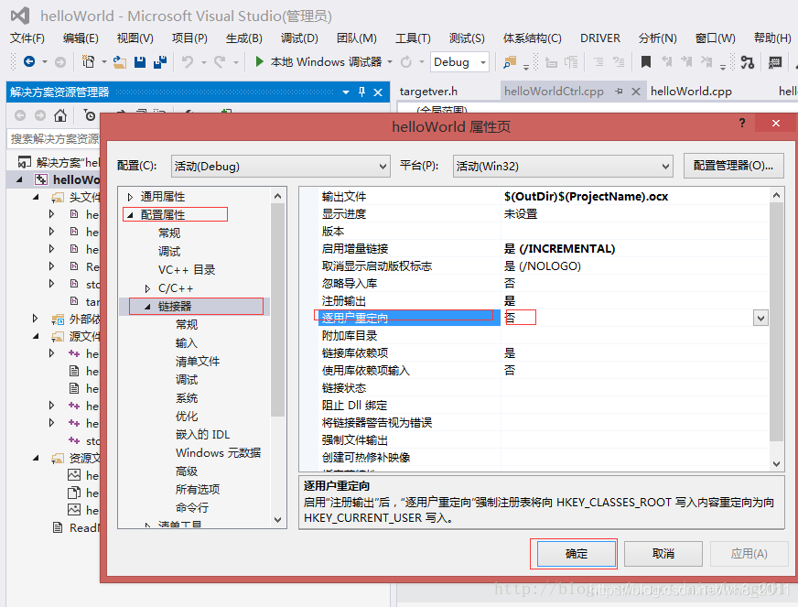798x607 pixels.
Task: Click the Refresh/restart circular arrow icon
Action: coord(405,62)
